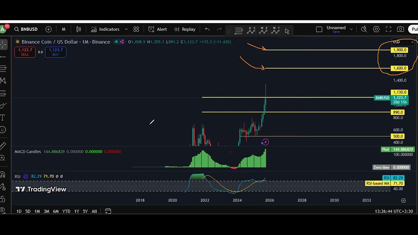The height and width of the screenshot is (235, 418).
Task: Open the USD currency dropdown
Action: tap(403, 42)
